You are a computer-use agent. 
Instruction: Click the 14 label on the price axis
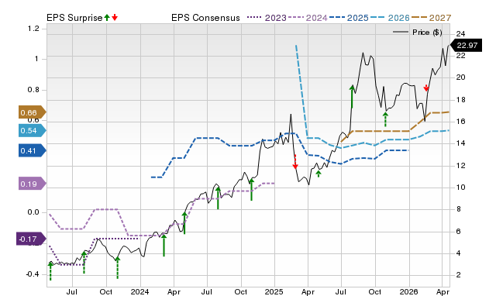461,143
